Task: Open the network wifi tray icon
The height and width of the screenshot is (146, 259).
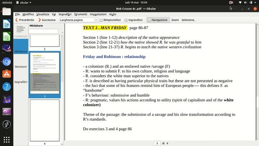Action: [x=240, y=2]
